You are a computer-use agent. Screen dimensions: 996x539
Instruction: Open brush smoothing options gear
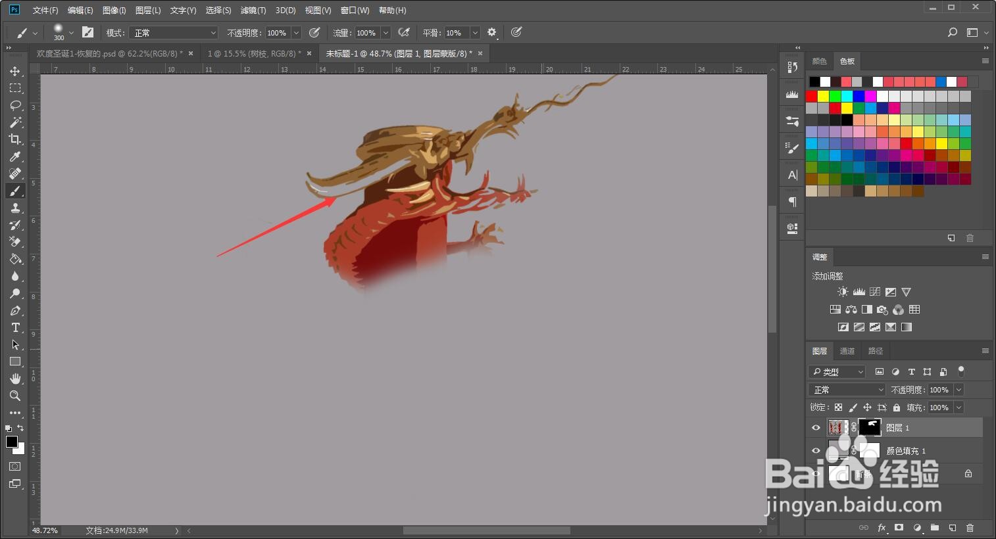coord(491,32)
